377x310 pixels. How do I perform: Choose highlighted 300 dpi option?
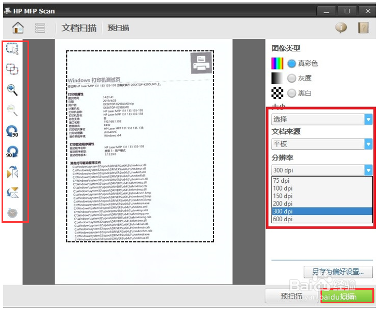[322, 211]
